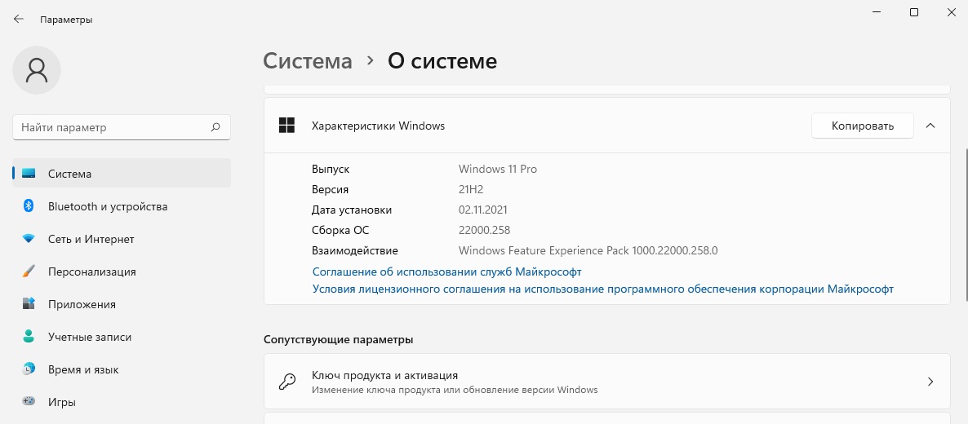Screen dimensions: 968x424
Task: Open the Bluetooth и устройства section
Action: tap(108, 206)
